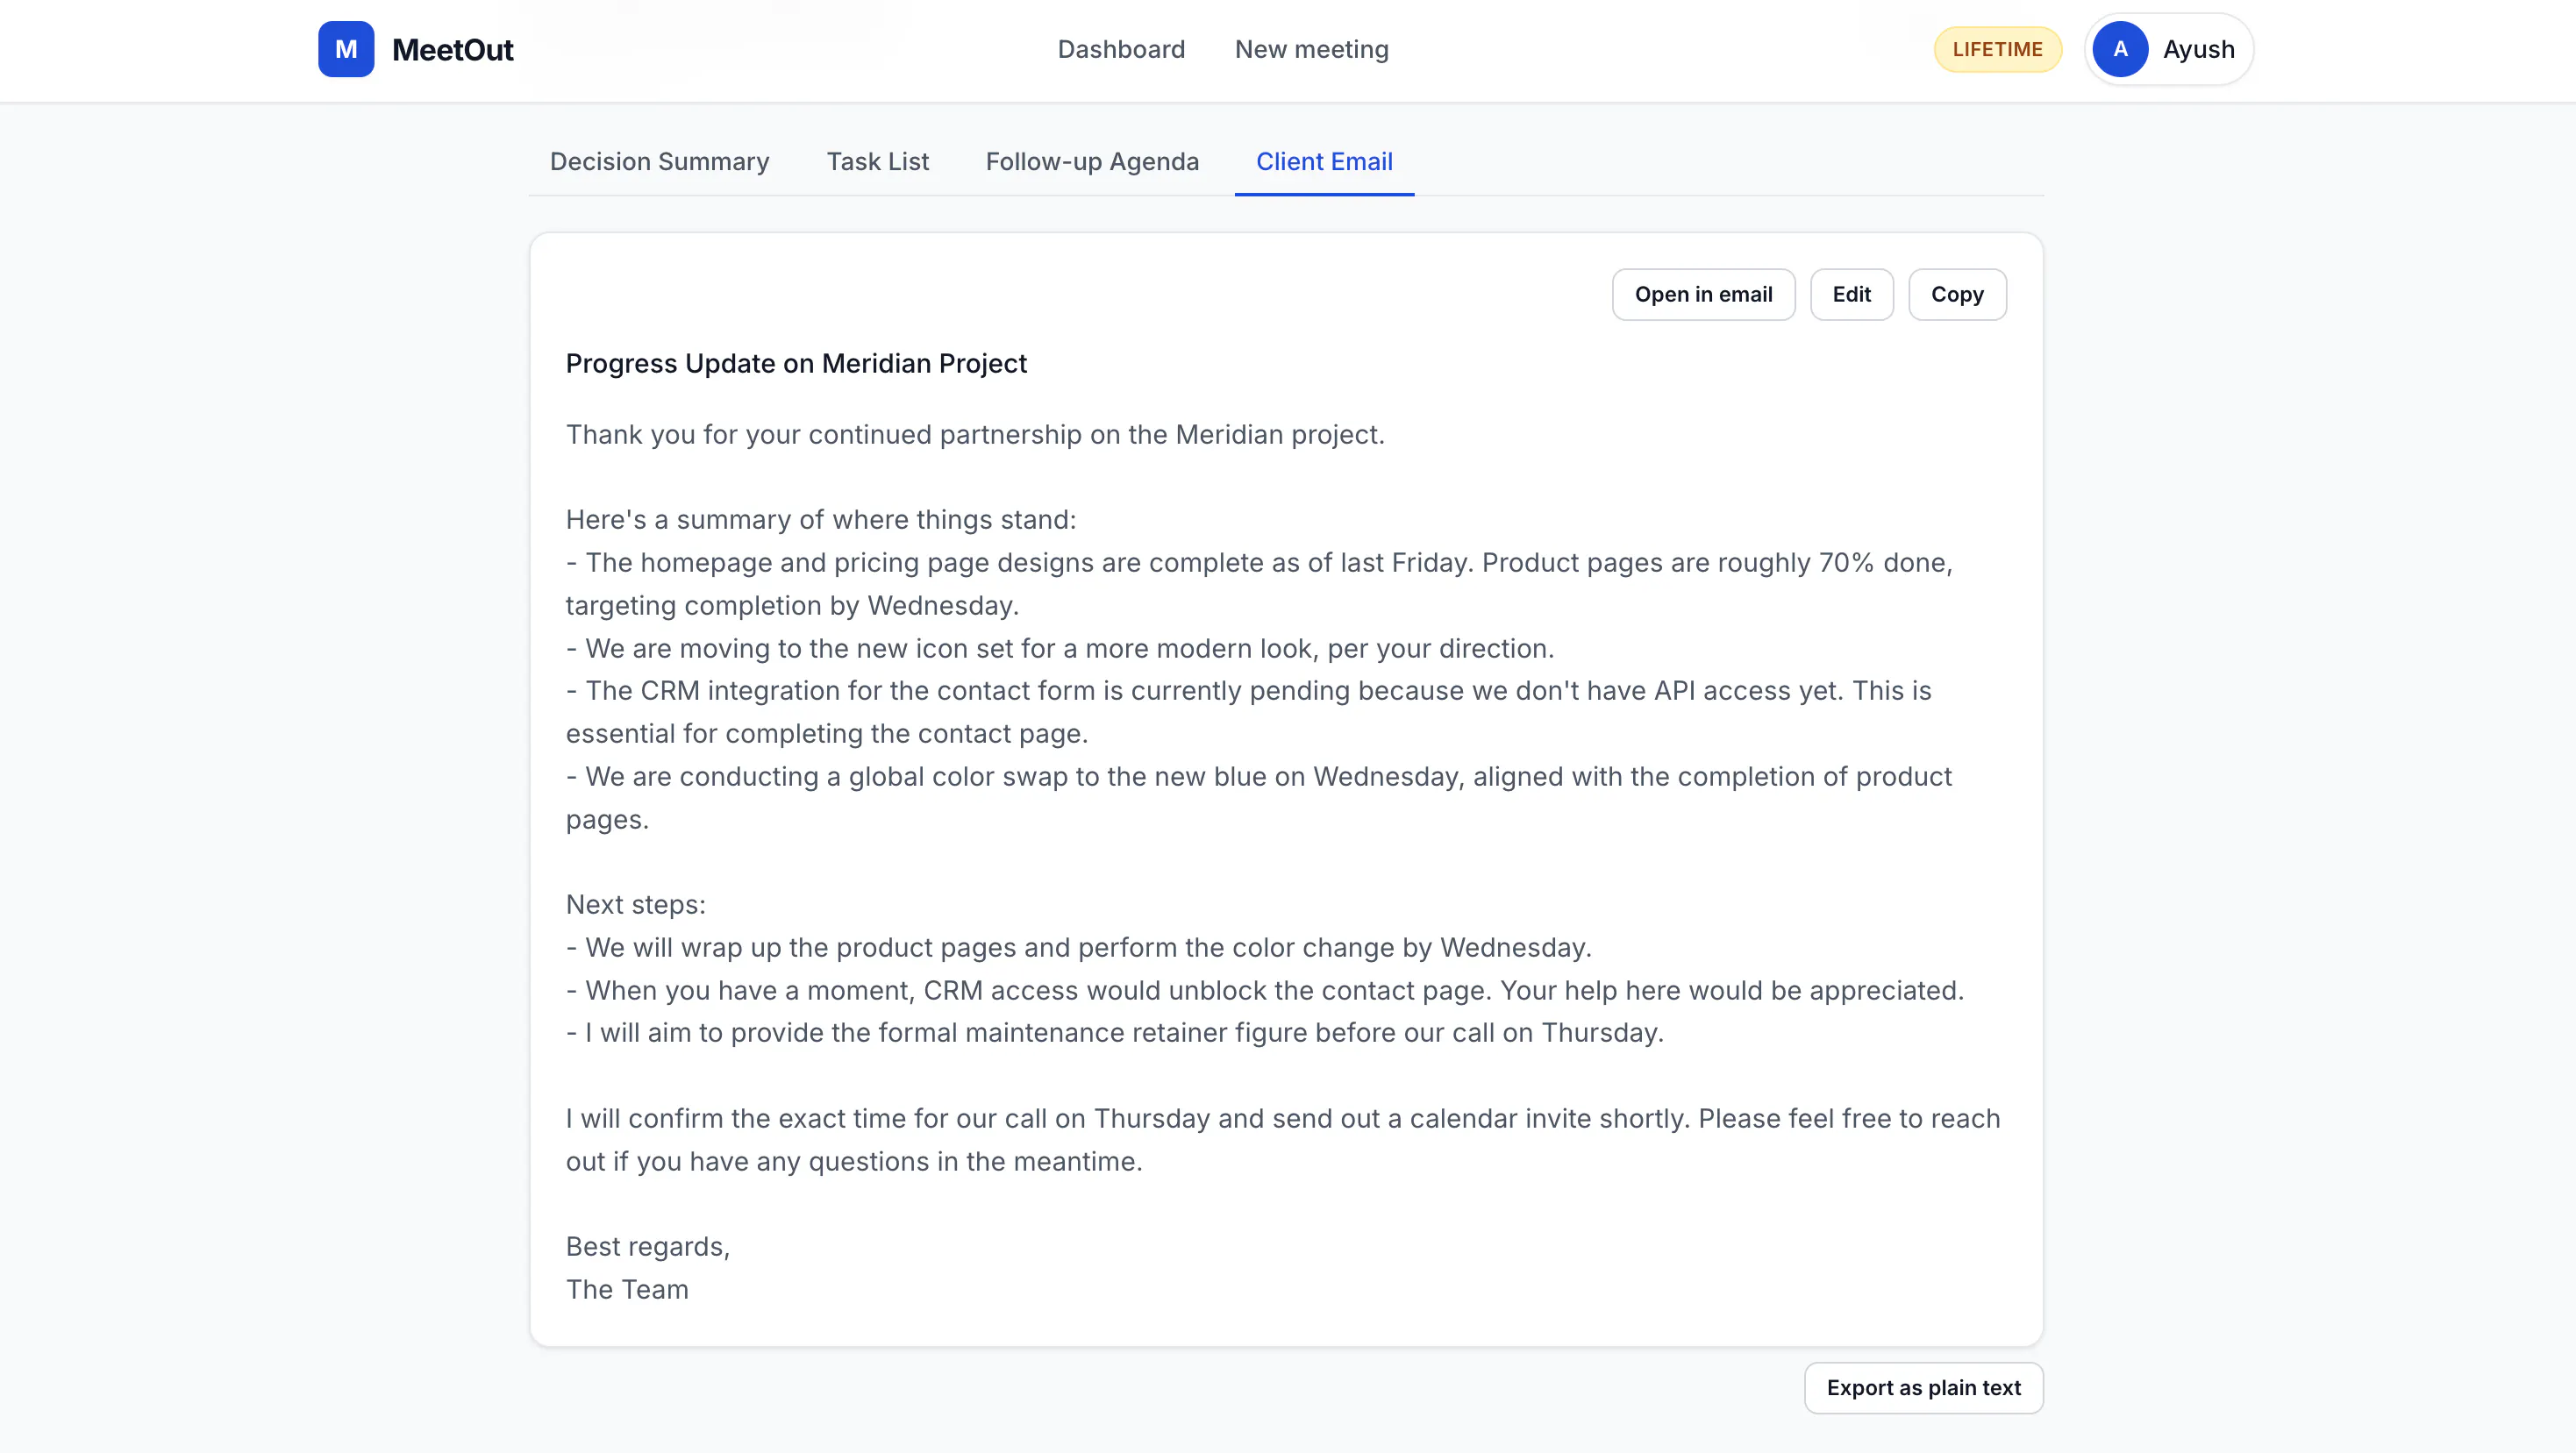This screenshot has height=1453, width=2576.
Task: Go to New meeting
Action: click(x=1311, y=49)
